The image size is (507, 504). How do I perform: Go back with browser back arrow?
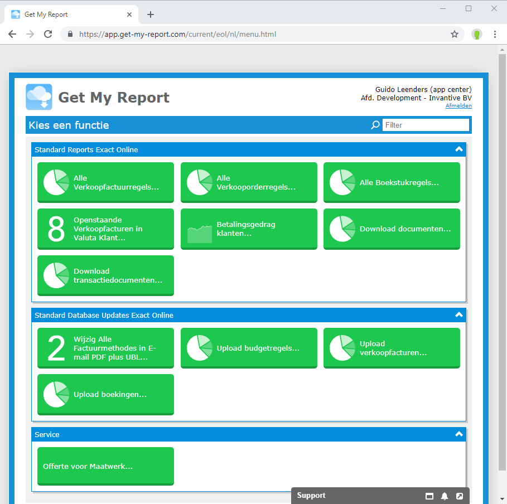(12, 34)
